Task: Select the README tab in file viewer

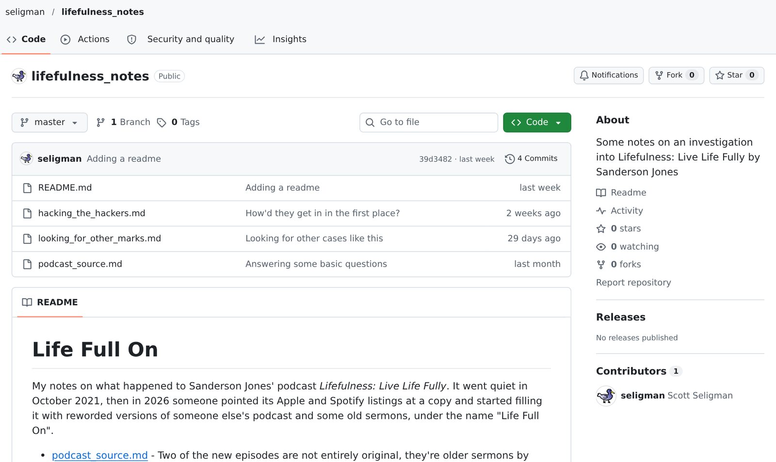Action: pos(50,302)
